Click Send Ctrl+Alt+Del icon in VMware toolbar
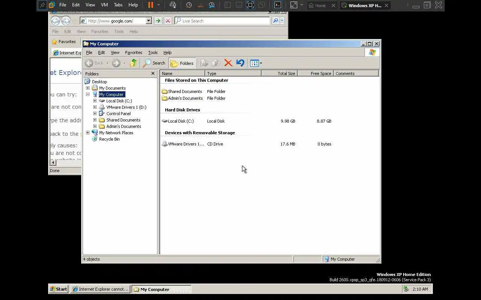481x300 pixels. coord(173,5)
